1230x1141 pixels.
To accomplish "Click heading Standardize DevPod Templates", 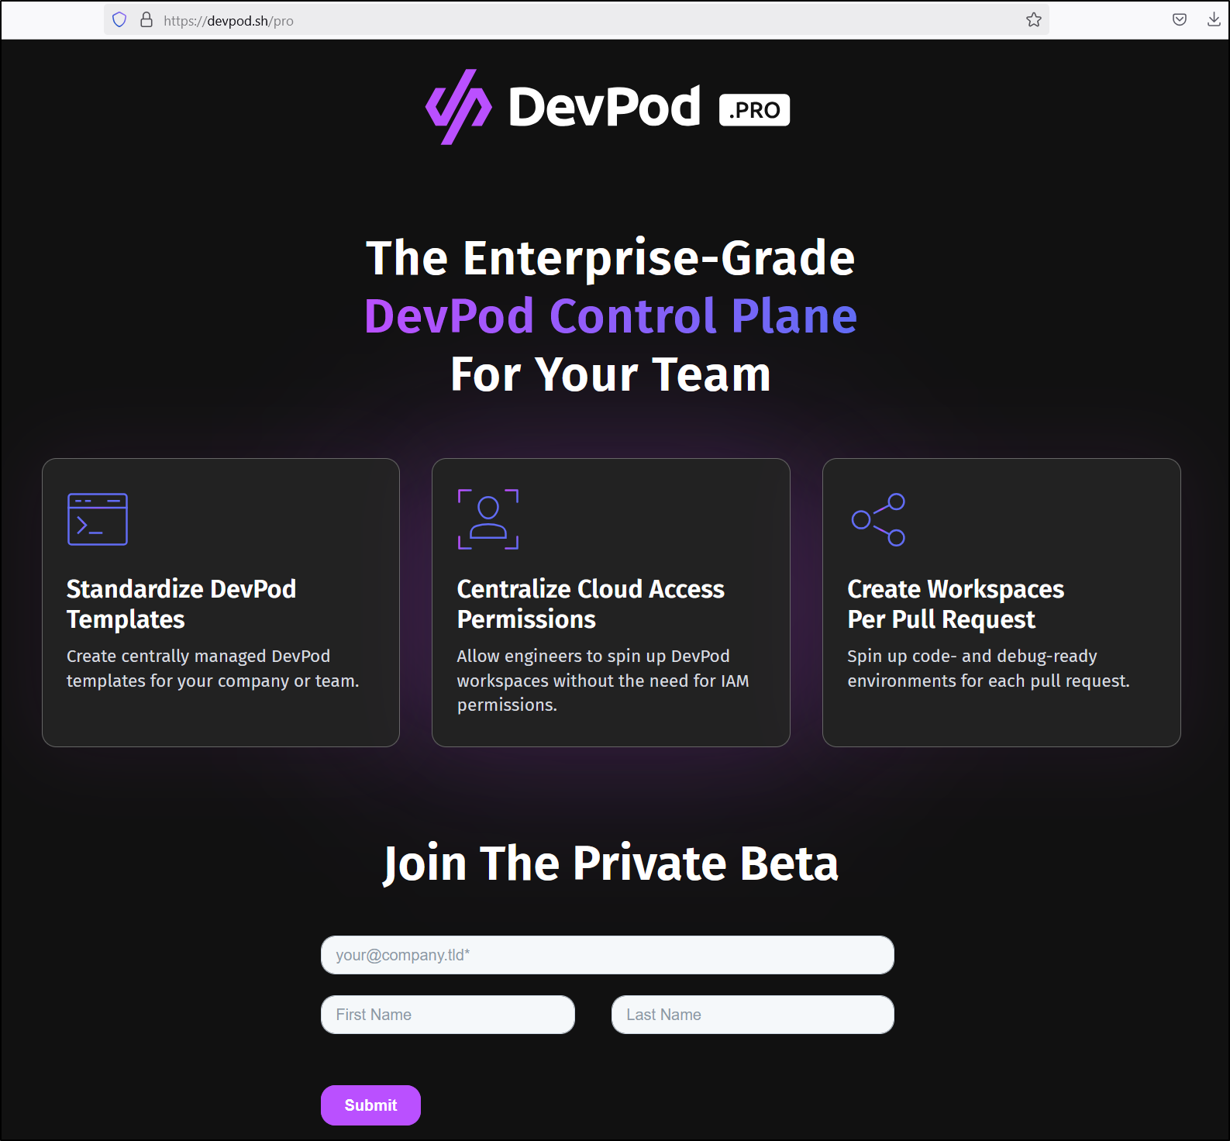I will [x=181, y=604].
